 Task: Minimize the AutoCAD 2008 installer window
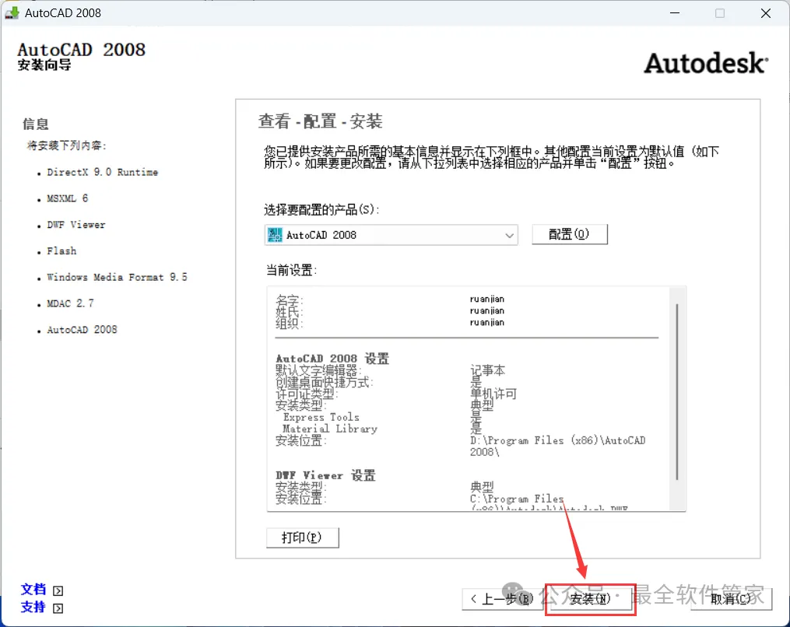tap(675, 13)
